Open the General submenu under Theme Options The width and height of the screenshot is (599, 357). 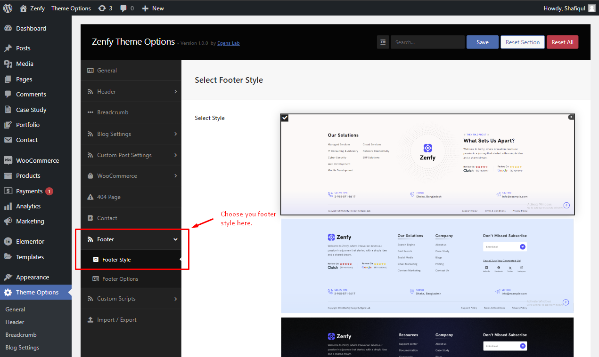point(15,309)
